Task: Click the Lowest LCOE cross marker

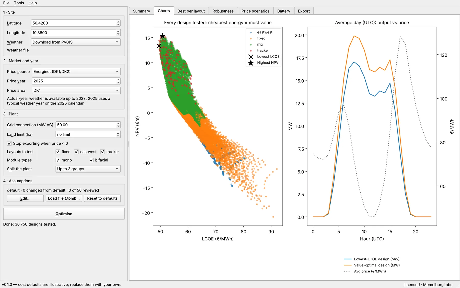Action: 159,46
